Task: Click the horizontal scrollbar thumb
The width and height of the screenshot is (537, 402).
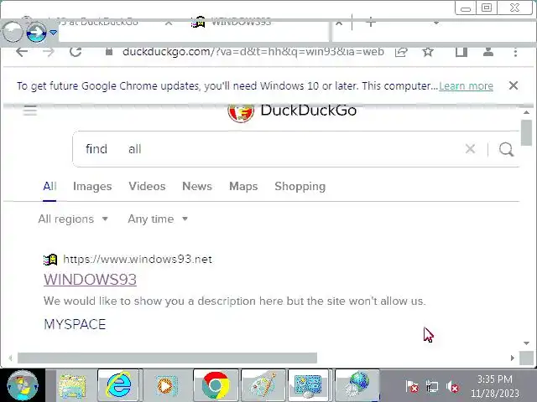Action: [167, 358]
